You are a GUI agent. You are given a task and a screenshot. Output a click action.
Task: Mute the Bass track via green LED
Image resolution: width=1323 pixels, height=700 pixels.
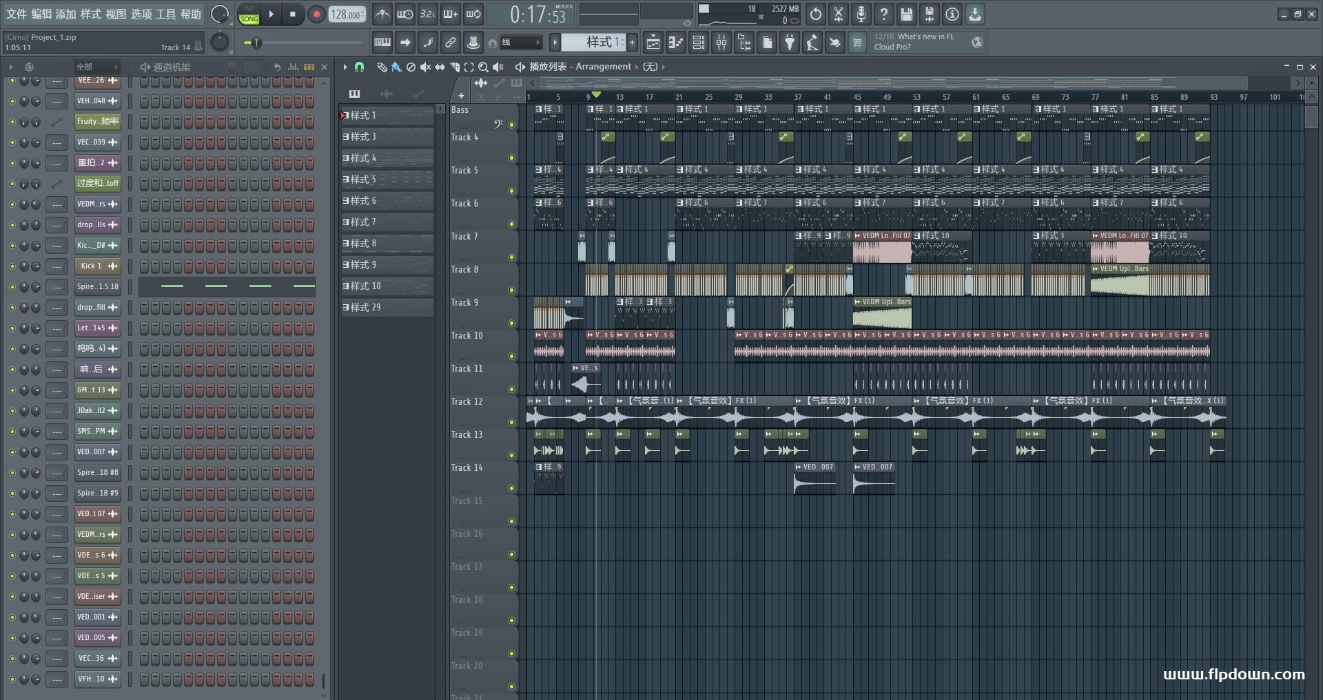click(511, 125)
